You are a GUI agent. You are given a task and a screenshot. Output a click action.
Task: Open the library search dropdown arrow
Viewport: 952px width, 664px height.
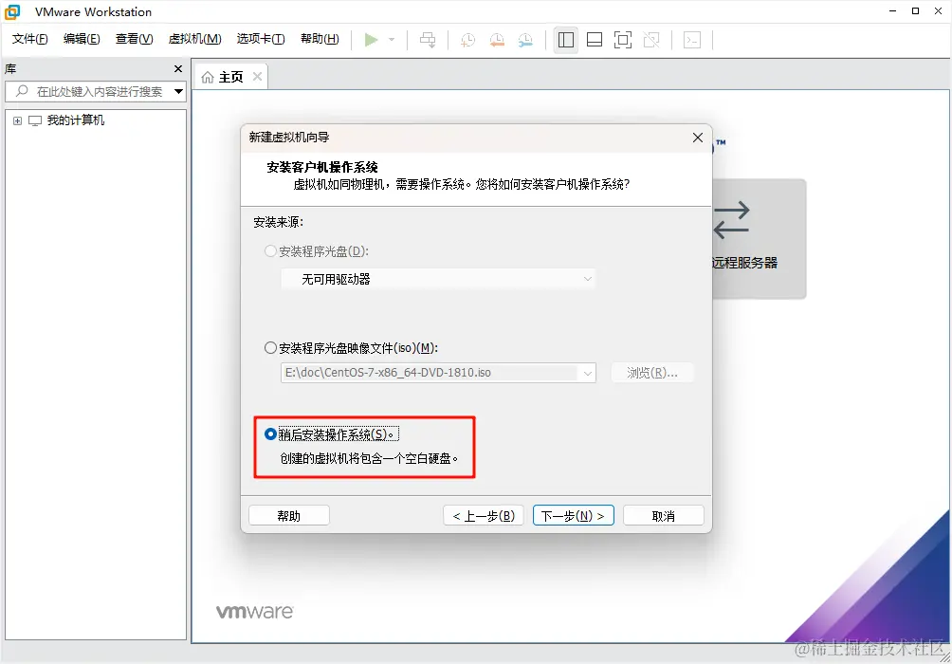pyautogui.click(x=178, y=92)
